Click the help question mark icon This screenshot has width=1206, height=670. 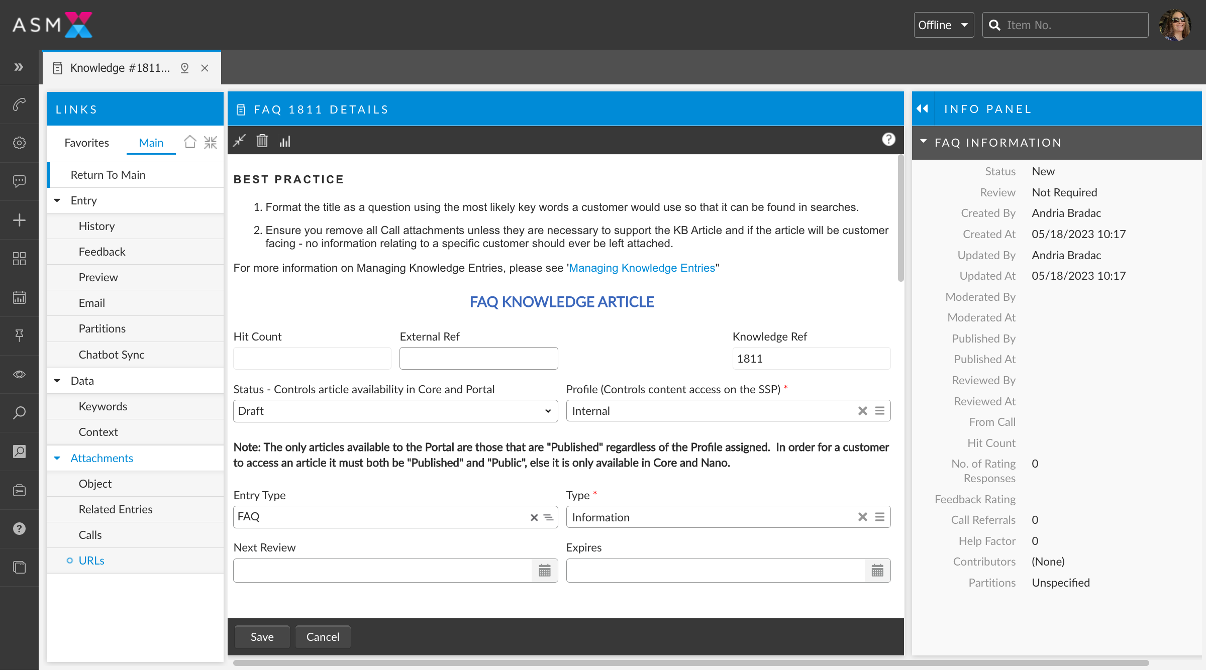[888, 140]
